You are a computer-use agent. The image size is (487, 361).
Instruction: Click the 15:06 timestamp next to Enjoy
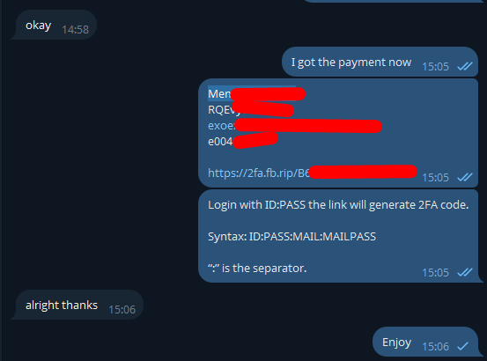tap(435, 346)
